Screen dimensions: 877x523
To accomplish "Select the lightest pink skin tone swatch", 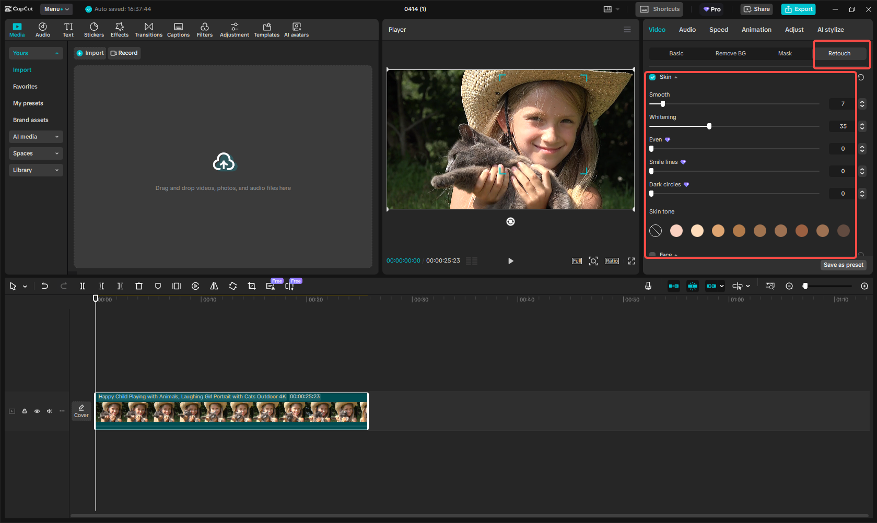I will coord(676,231).
